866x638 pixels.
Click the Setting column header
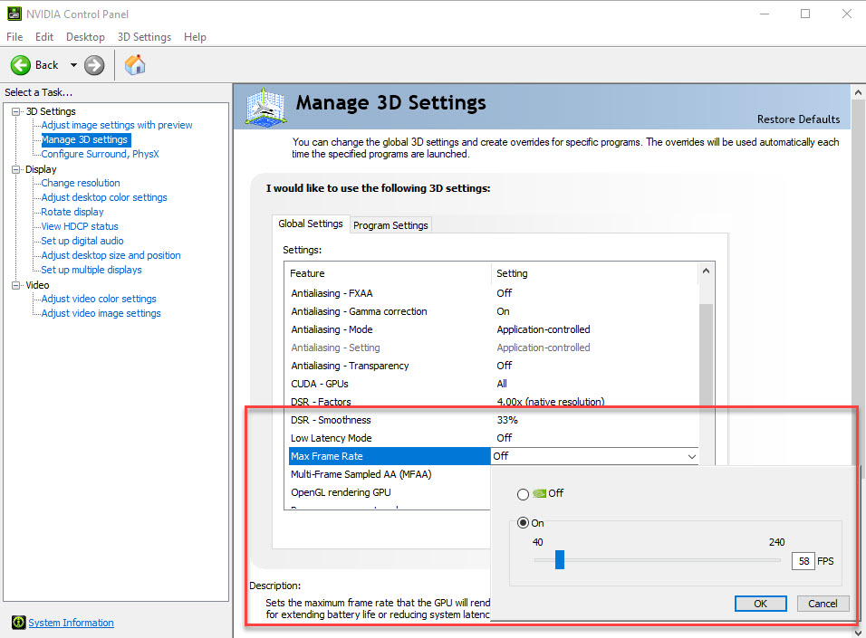595,273
